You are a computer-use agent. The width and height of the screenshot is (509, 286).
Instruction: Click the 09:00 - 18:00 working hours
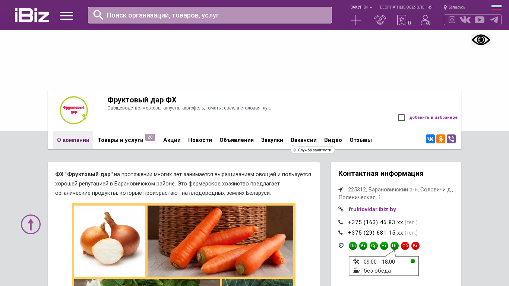(x=379, y=262)
